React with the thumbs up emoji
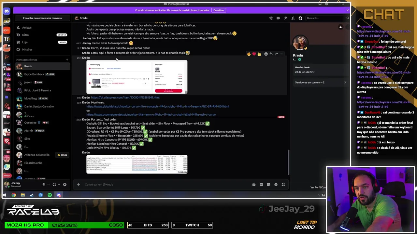This screenshot has width=417, height=234. click(x=259, y=54)
